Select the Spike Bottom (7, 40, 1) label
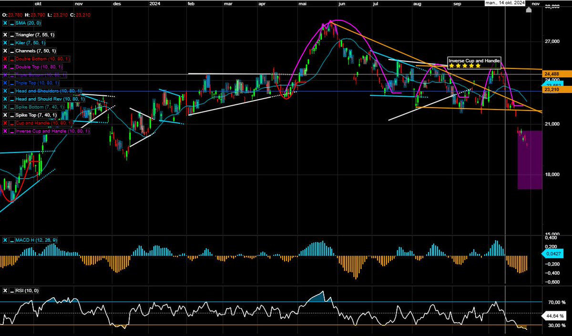The image size is (572, 336). coord(40,107)
